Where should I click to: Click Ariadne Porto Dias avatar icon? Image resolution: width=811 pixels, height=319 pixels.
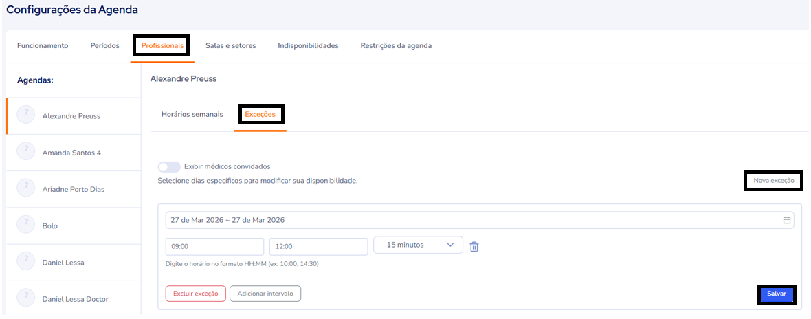click(x=26, y=188)
